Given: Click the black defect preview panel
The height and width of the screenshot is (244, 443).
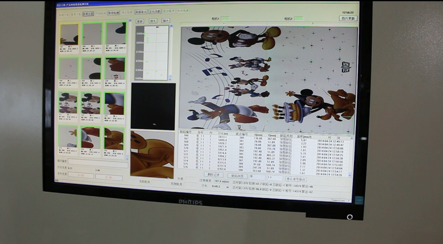Looking at the screenshot, I should (x=153, y=106).
